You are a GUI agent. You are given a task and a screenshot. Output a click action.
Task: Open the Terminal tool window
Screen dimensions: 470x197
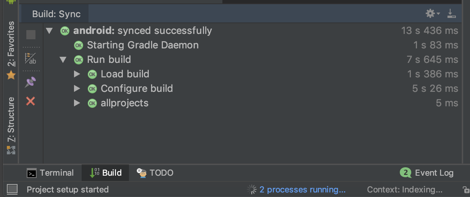coord(50,173)
